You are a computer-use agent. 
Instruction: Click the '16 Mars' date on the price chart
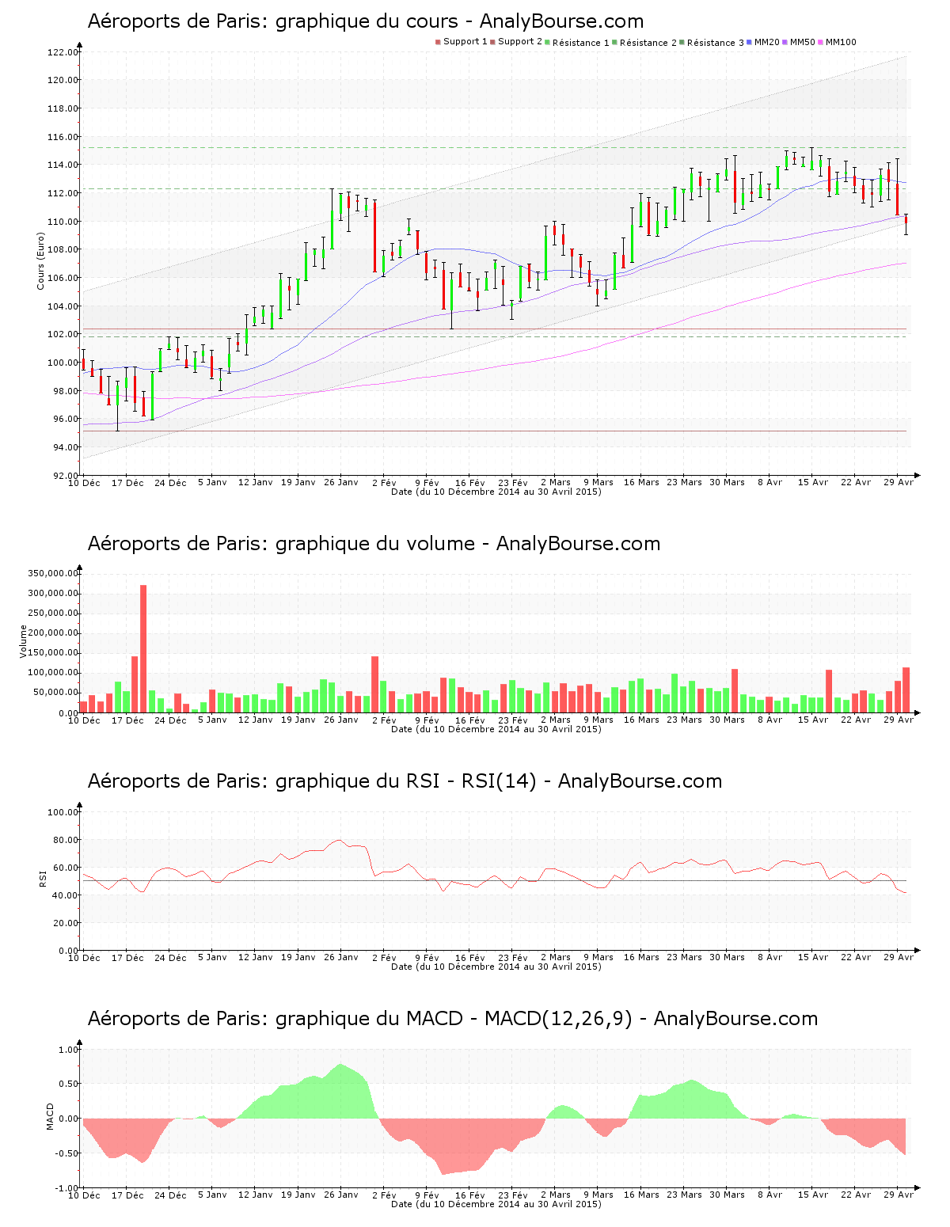pos(641,482)
